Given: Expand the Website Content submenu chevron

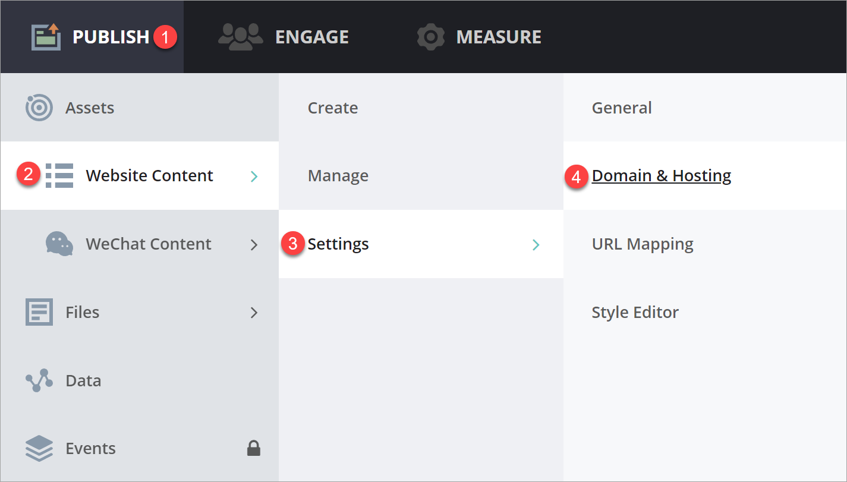Looking at the screenshot, I should [254, 176].
